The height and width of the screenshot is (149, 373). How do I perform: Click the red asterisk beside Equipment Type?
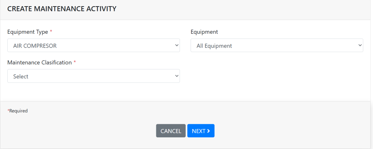tap(51, 32)
